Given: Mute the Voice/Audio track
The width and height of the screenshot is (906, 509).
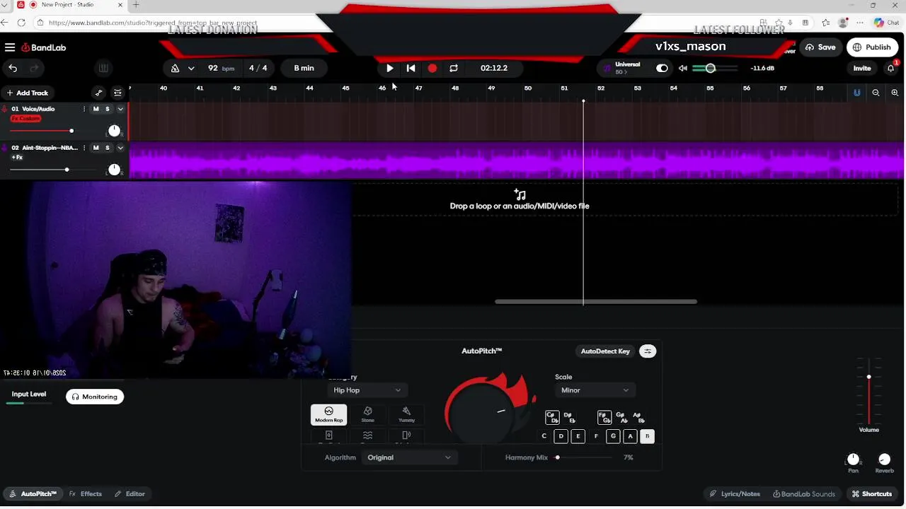Looking at the screenshot, I should tap(96, 109).
